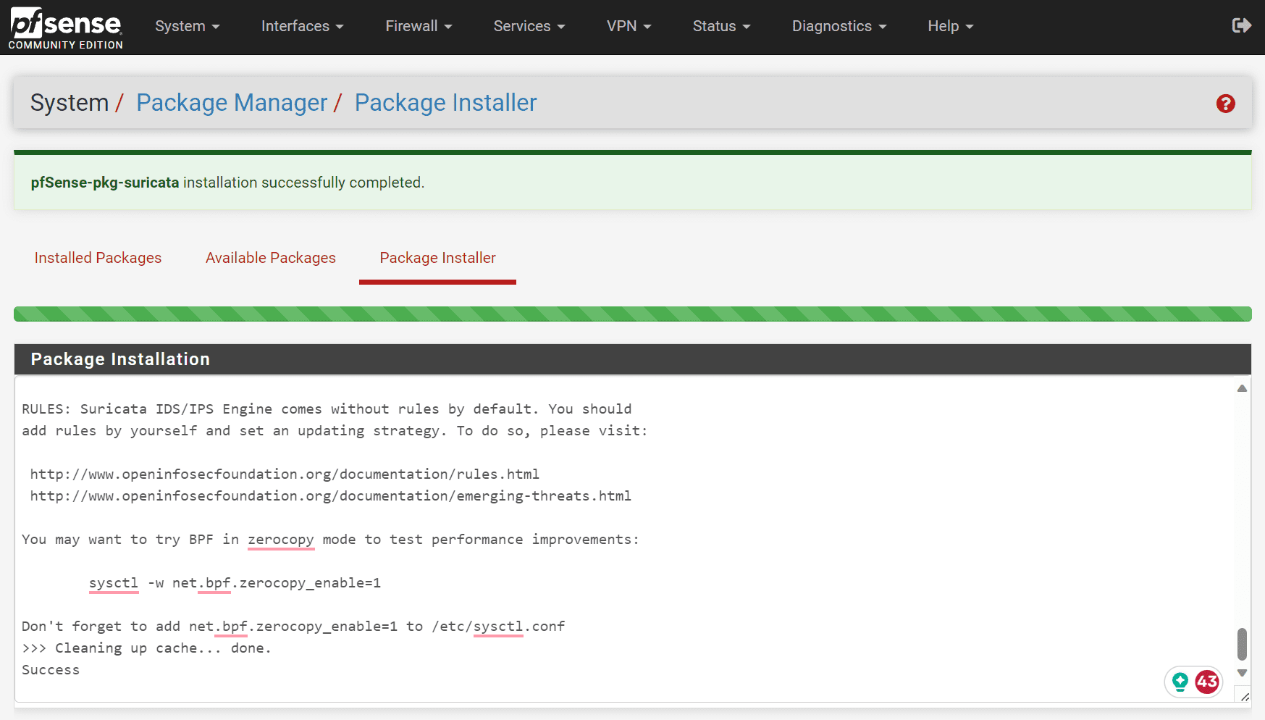
Task: Follow the Package Manager breadcrumb link
Action: coord(232,103)
